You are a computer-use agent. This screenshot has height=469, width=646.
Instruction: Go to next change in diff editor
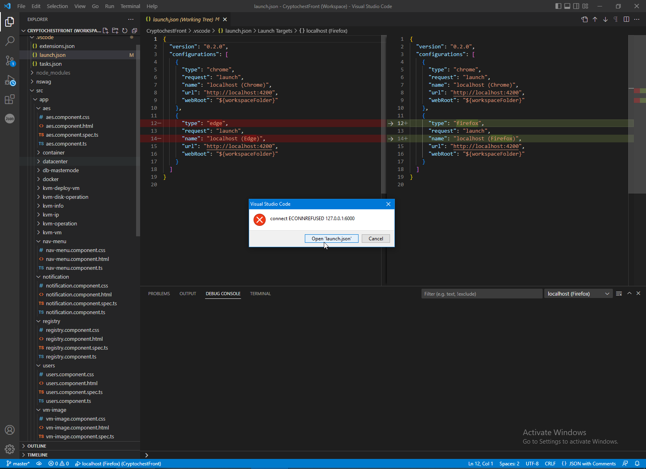pyautogui.click(x=605, y=19)
